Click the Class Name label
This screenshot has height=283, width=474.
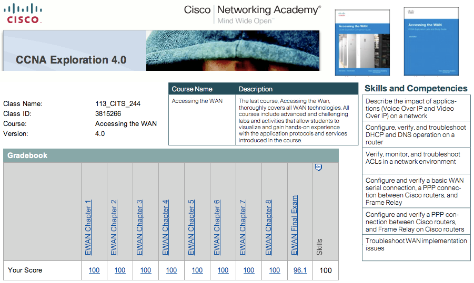coord(23,104)
